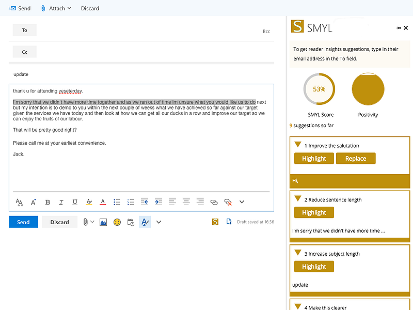Pin the SMYL side panel
The image size is (413, 310).
pos(399,28)
